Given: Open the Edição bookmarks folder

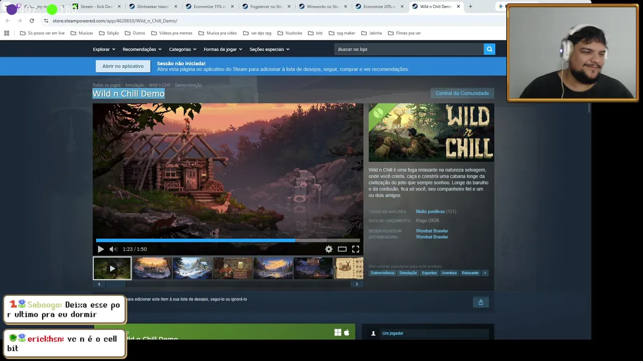Looking at the screenshot, I should 109,33.
